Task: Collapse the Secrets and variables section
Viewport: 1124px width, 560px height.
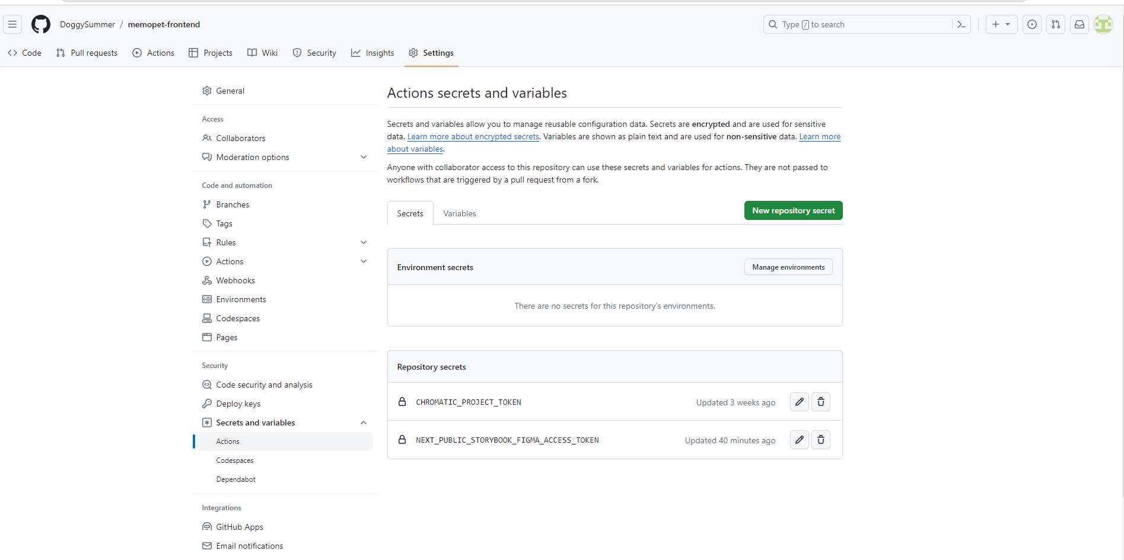Action: pyautogui.click(x=364, y=423)
